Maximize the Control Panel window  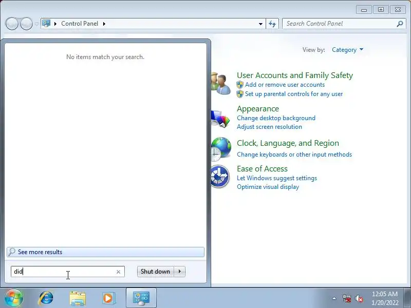coord(381,10)
